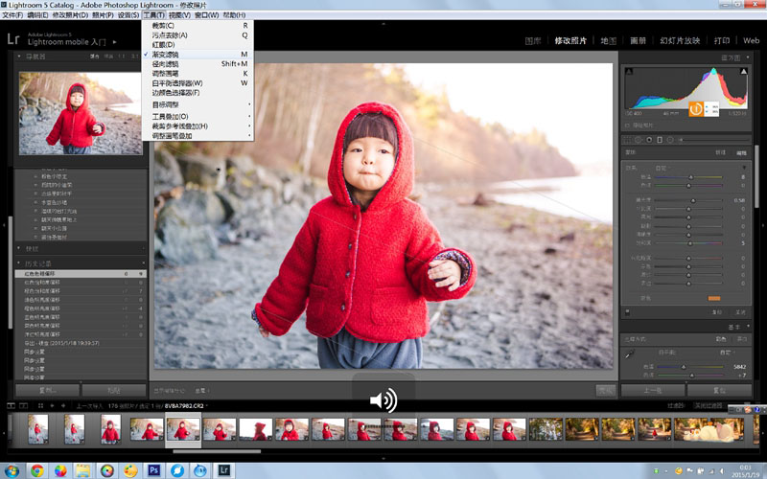This screenshot has width=767, height=479.
Task: Open Lightroom from the taskbar
Action: (x=223, y=470)
